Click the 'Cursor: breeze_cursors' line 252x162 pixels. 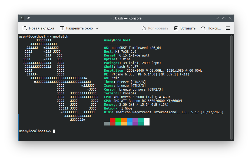(x=133, y=90)
